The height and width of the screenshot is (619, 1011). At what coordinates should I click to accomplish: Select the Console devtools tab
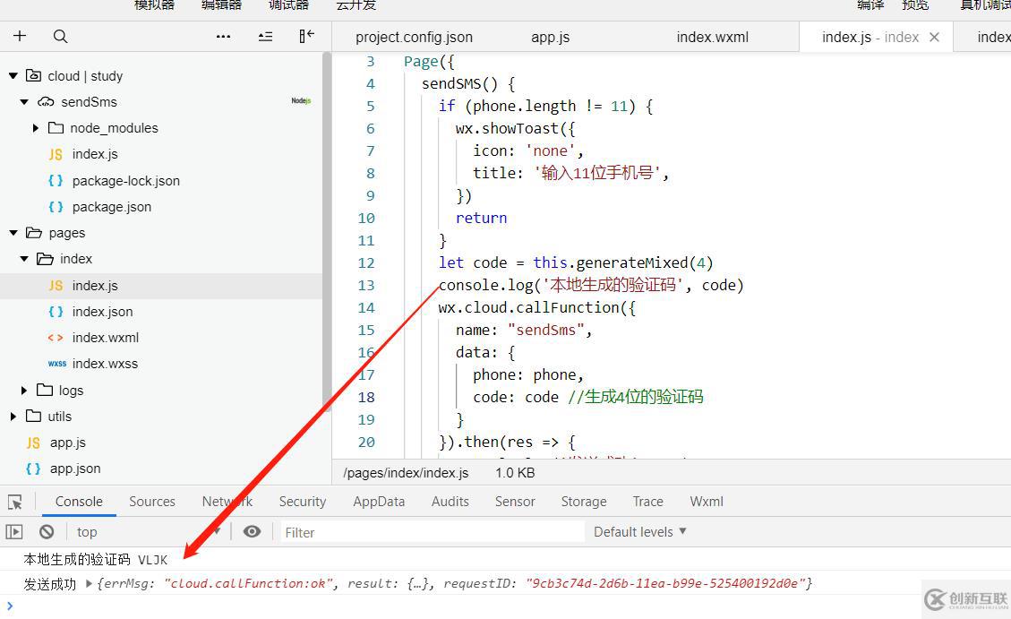pyautogui.click(x=79, y=502)
